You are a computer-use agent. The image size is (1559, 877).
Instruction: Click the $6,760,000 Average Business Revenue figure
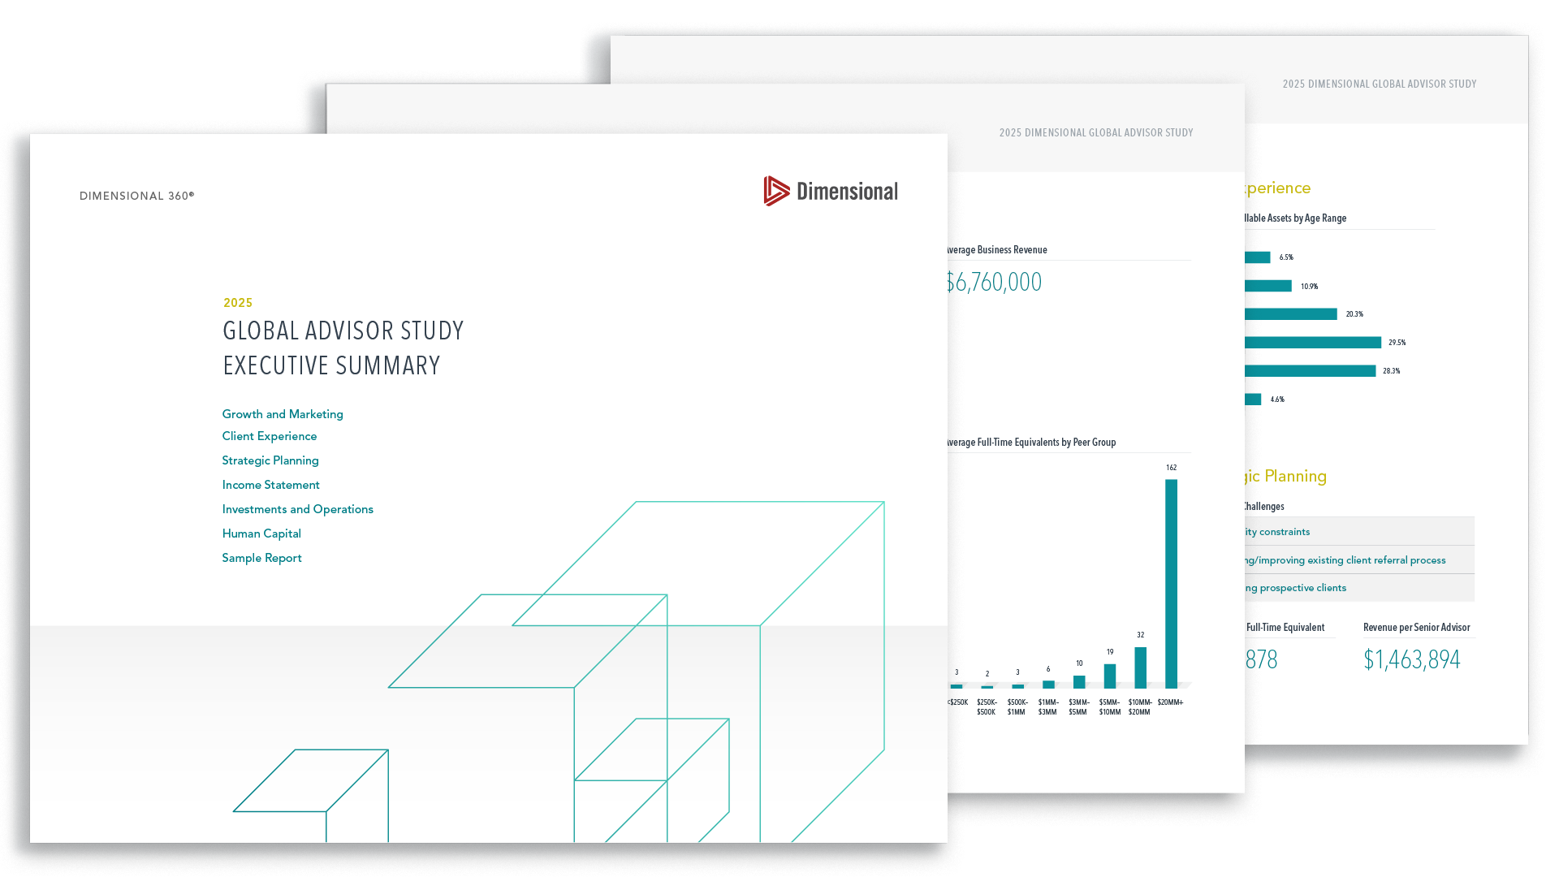click(x=992, y=282)
